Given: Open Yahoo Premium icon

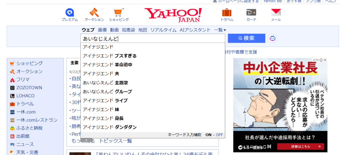Looking at the screenshot, I should [x=70, y=13].
